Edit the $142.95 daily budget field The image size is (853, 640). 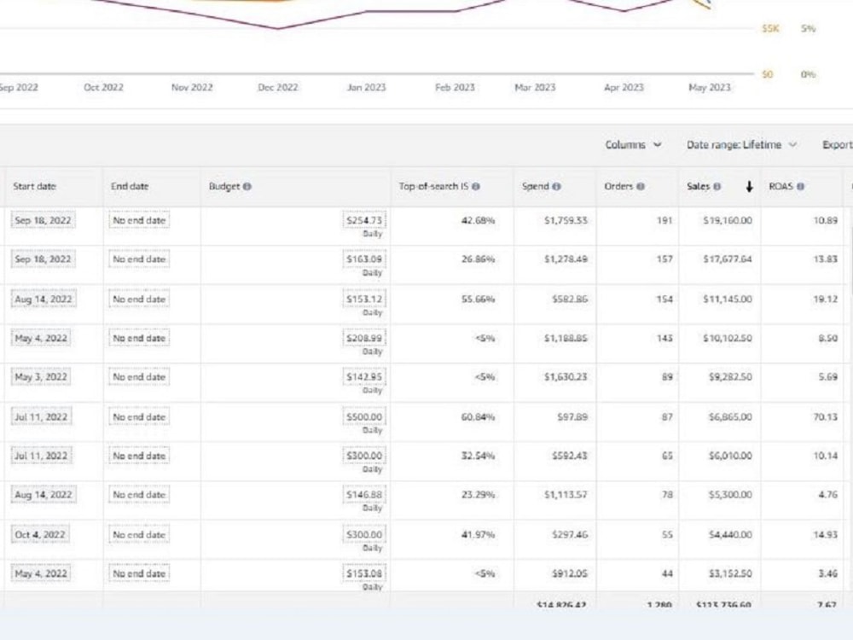pos(364,376)
